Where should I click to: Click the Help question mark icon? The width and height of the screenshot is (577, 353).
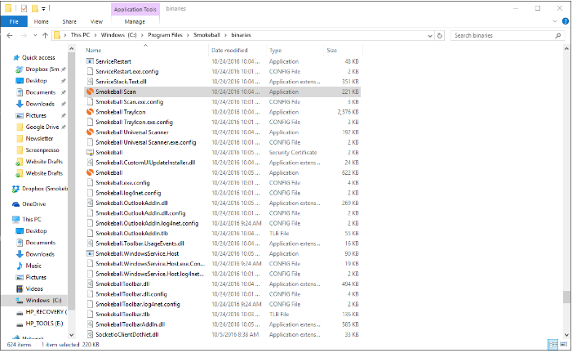(566, 21)
